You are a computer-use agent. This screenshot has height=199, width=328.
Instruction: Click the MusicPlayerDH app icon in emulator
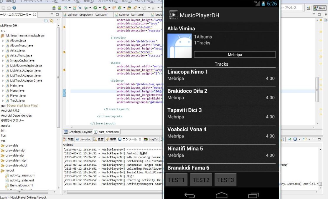(173, 15)
